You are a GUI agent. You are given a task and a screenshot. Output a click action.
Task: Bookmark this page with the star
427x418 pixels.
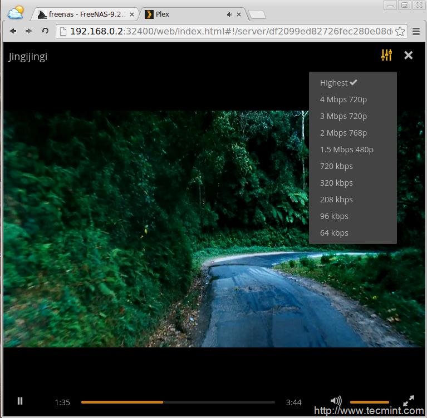pos(400,32)
